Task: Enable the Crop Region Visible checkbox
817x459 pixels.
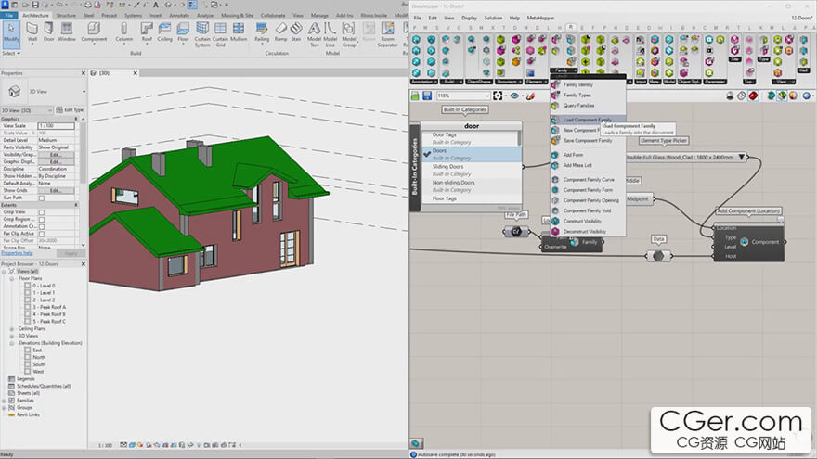Action: point(42,220)
